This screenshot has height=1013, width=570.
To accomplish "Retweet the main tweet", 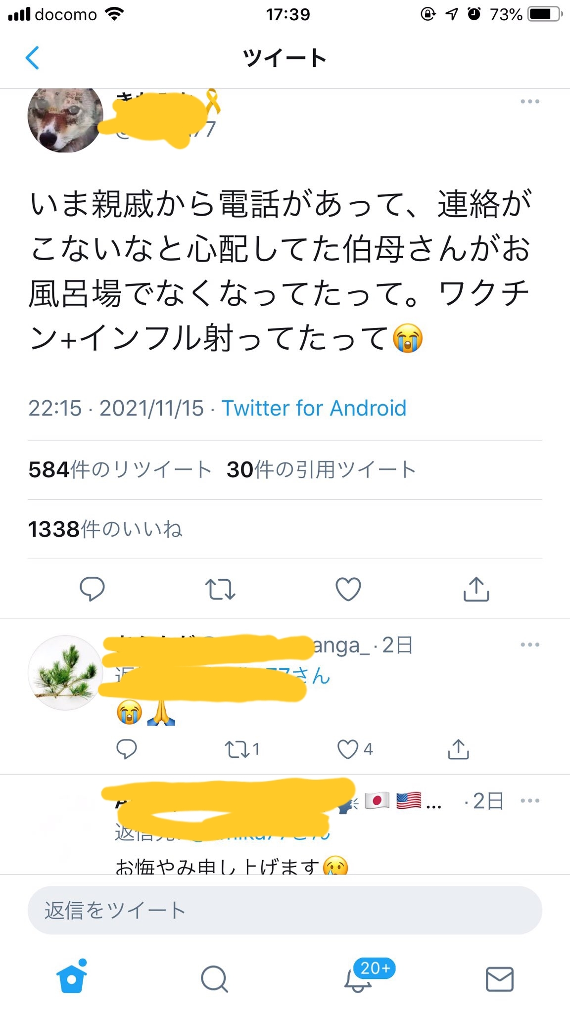I will tap(220, 589).
